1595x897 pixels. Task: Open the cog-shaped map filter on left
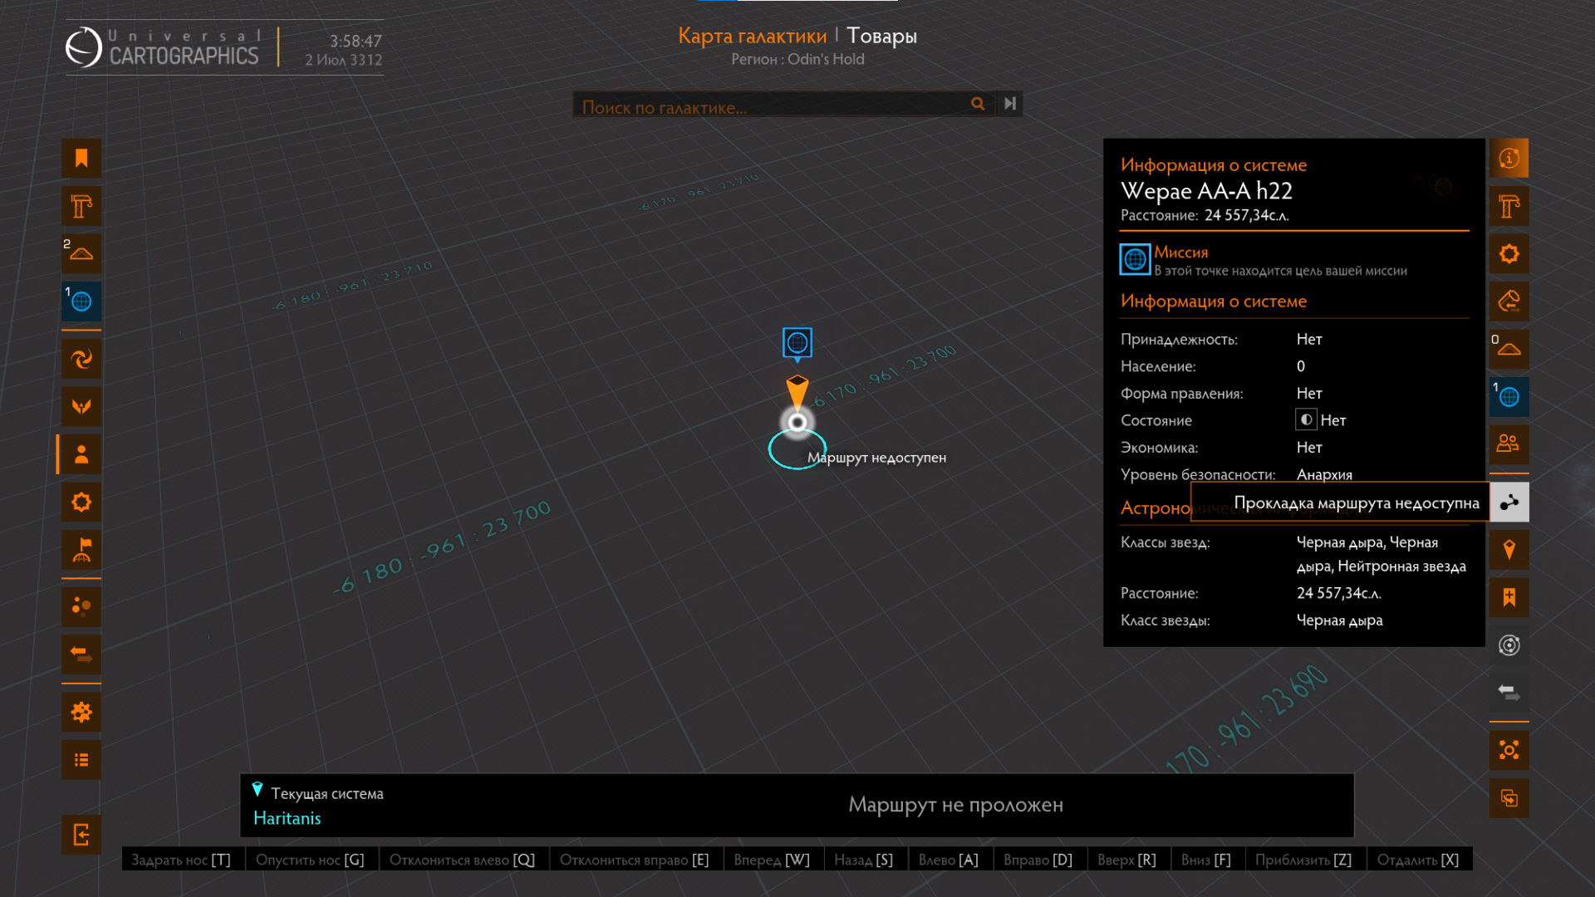point(81,502)
